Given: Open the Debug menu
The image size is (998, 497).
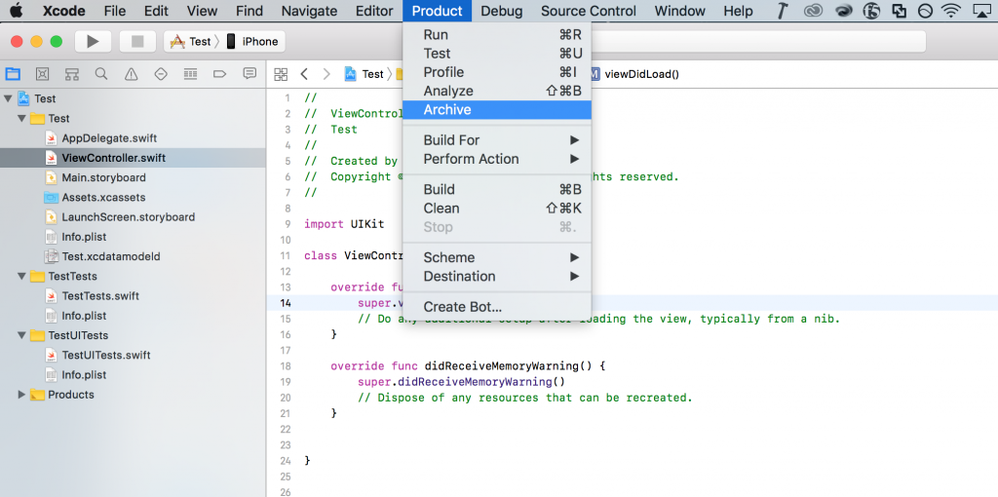Looking at the screenshot, I should coord(502,11).
